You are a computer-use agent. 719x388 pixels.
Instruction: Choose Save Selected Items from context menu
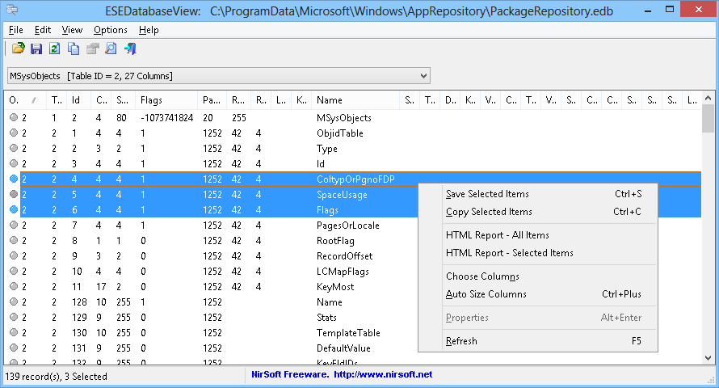[x=538, y=194]
